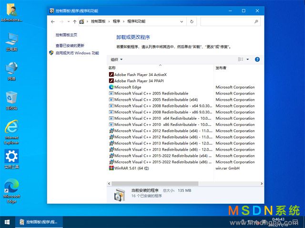The height and width of the screenshot is (228, 305).
Task: Expand the view options dropdown arrow
Action: click(248, 59)
